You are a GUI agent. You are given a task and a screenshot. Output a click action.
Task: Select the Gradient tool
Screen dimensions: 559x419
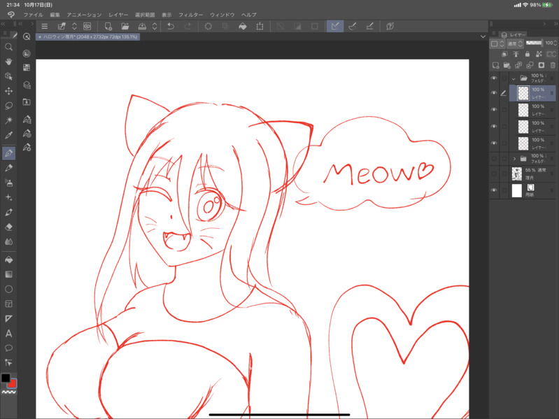(9, 274)
